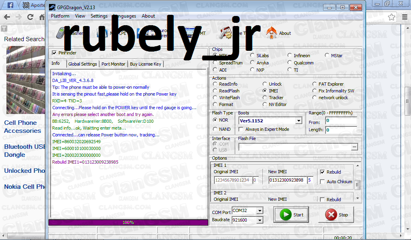This screenshot has height=240, width=411.
Task: Open the COM Port dropdown
Action: pyautogui.click(x=260, y=210)
